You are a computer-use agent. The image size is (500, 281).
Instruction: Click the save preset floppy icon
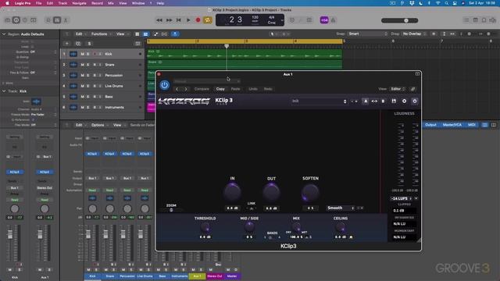coord(394,101)
